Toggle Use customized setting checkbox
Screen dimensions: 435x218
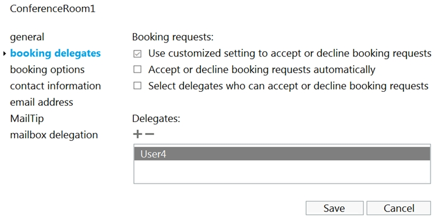pos(137,53)
